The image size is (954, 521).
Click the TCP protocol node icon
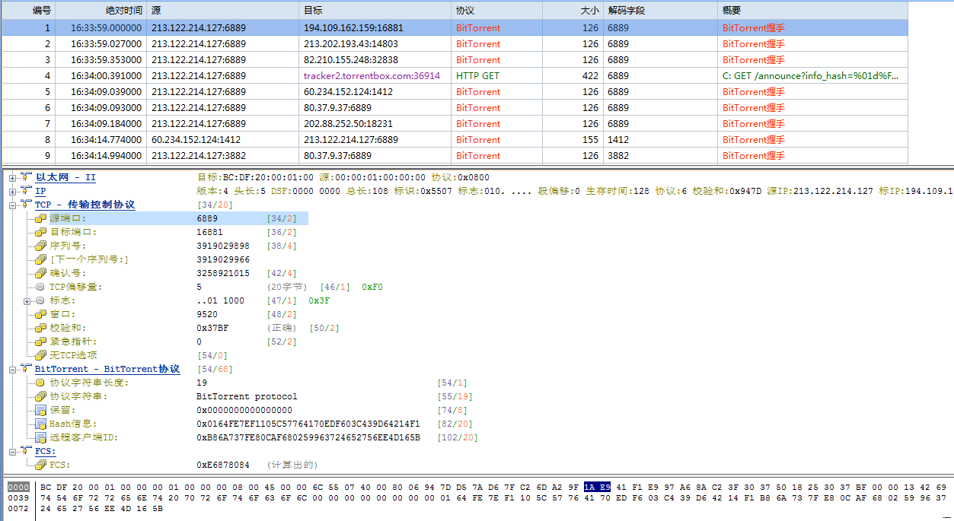pos(26,205)
